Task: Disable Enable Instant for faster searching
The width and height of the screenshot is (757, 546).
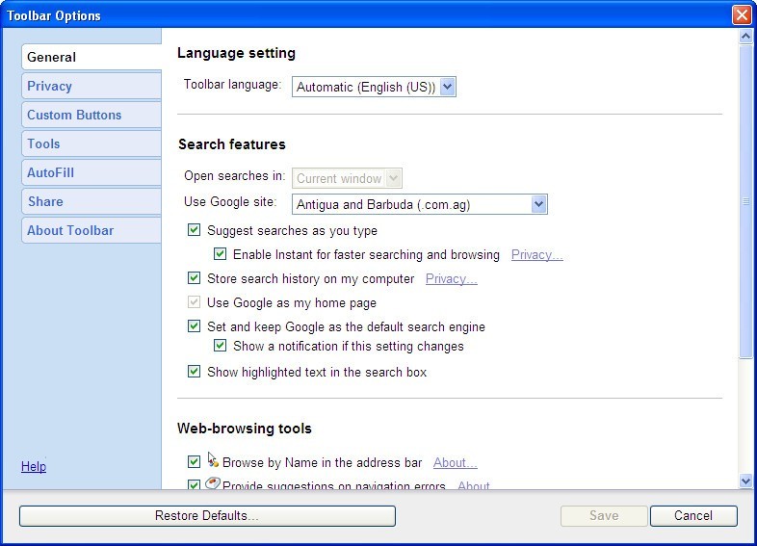Action: [221, 255]
